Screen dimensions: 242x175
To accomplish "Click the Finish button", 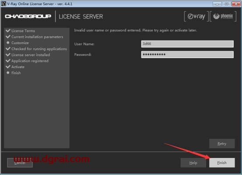I will (222, 163).
